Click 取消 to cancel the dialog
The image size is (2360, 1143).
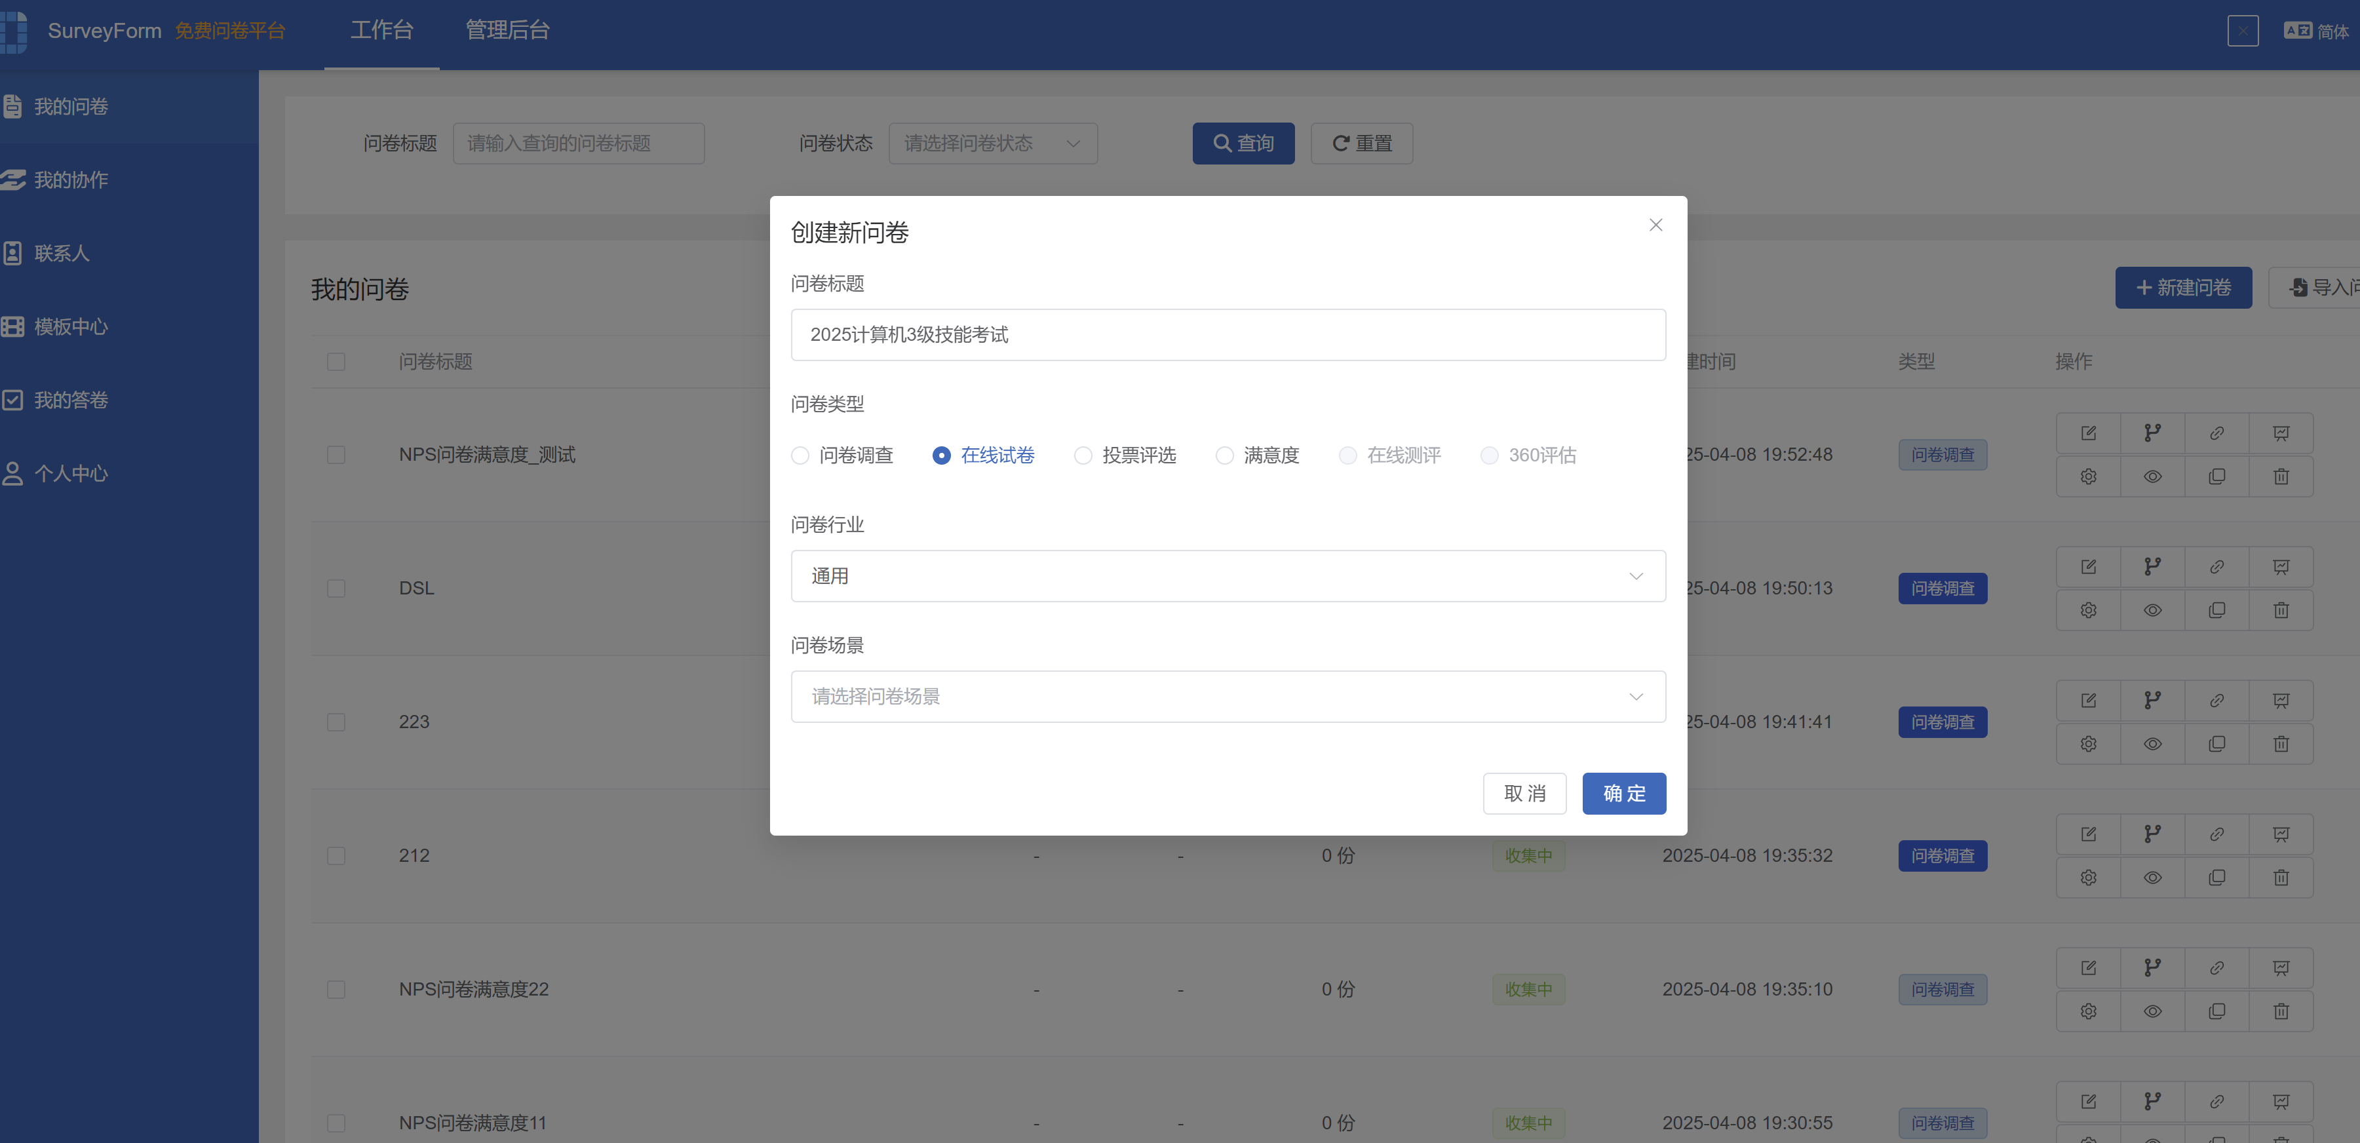click(1524, 793)
